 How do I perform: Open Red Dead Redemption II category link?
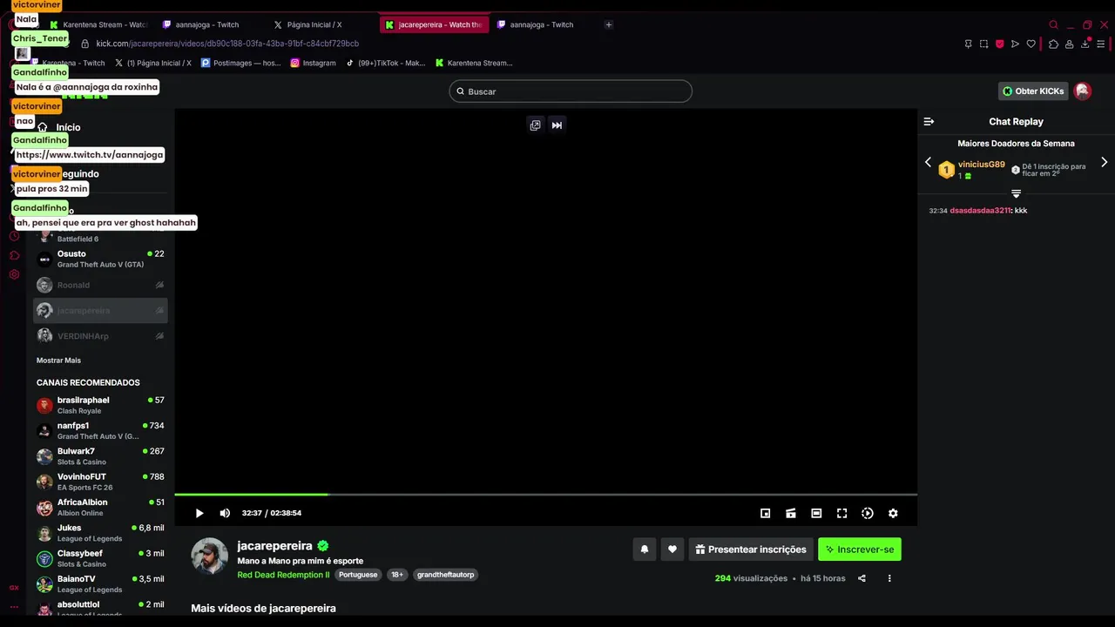pos(283,575)
